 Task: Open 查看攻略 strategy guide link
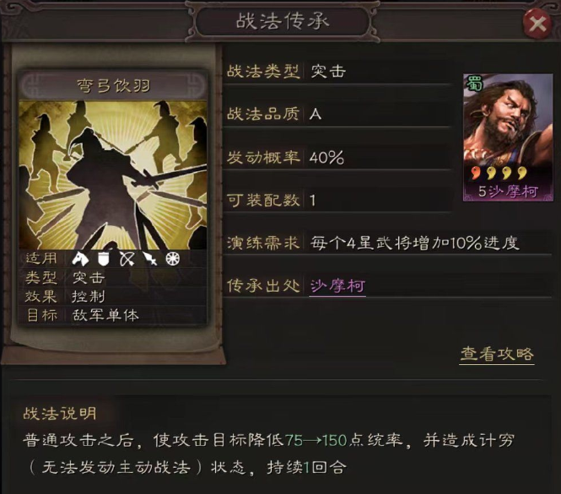[497, 354]
